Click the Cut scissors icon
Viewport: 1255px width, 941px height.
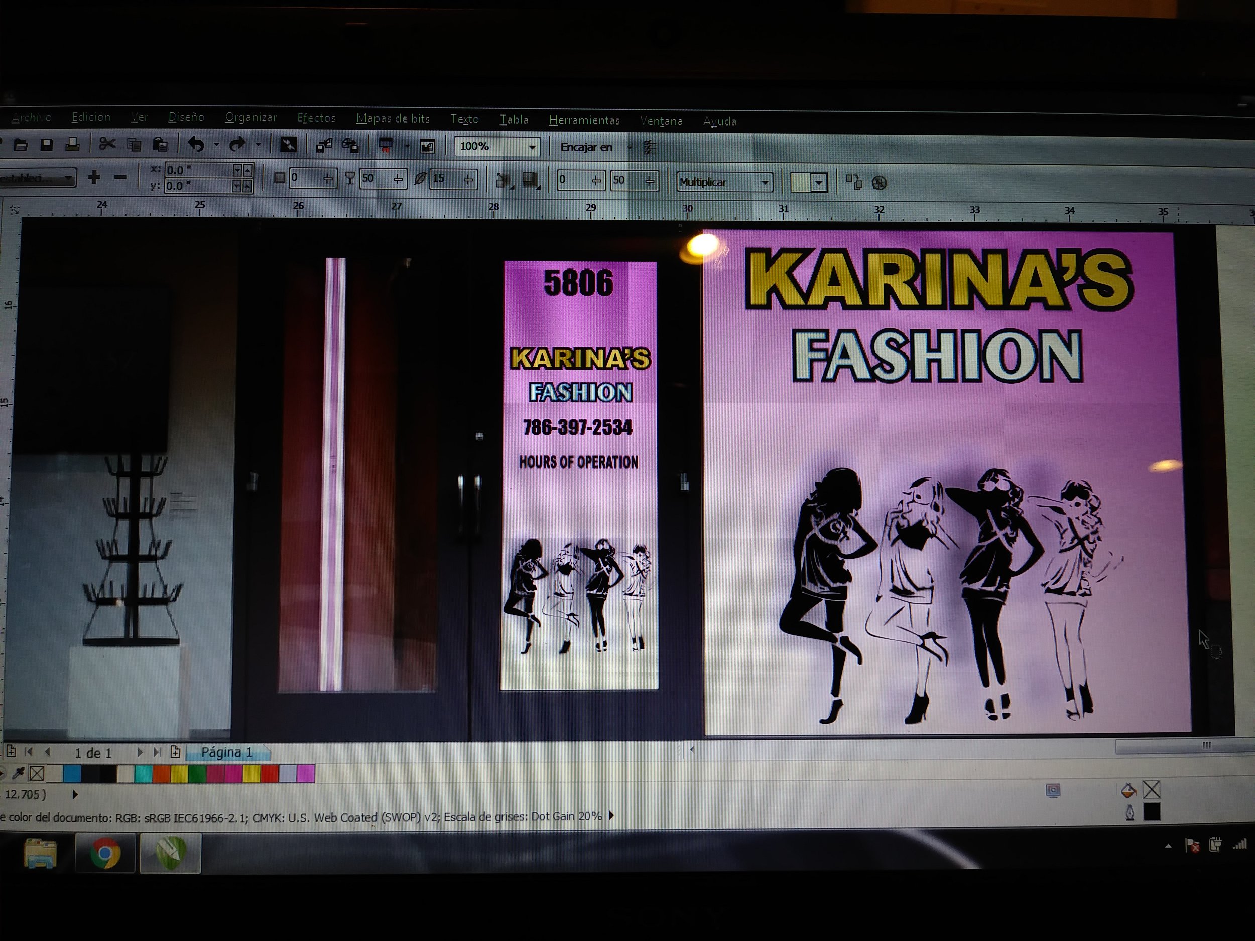(x=106, y=144)
